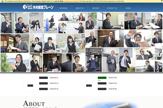Open photo of man framing with his hands

tap(137, 39)
